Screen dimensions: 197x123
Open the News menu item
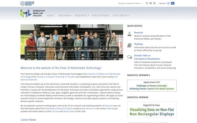pyautogui.click(x=50, y=15)
